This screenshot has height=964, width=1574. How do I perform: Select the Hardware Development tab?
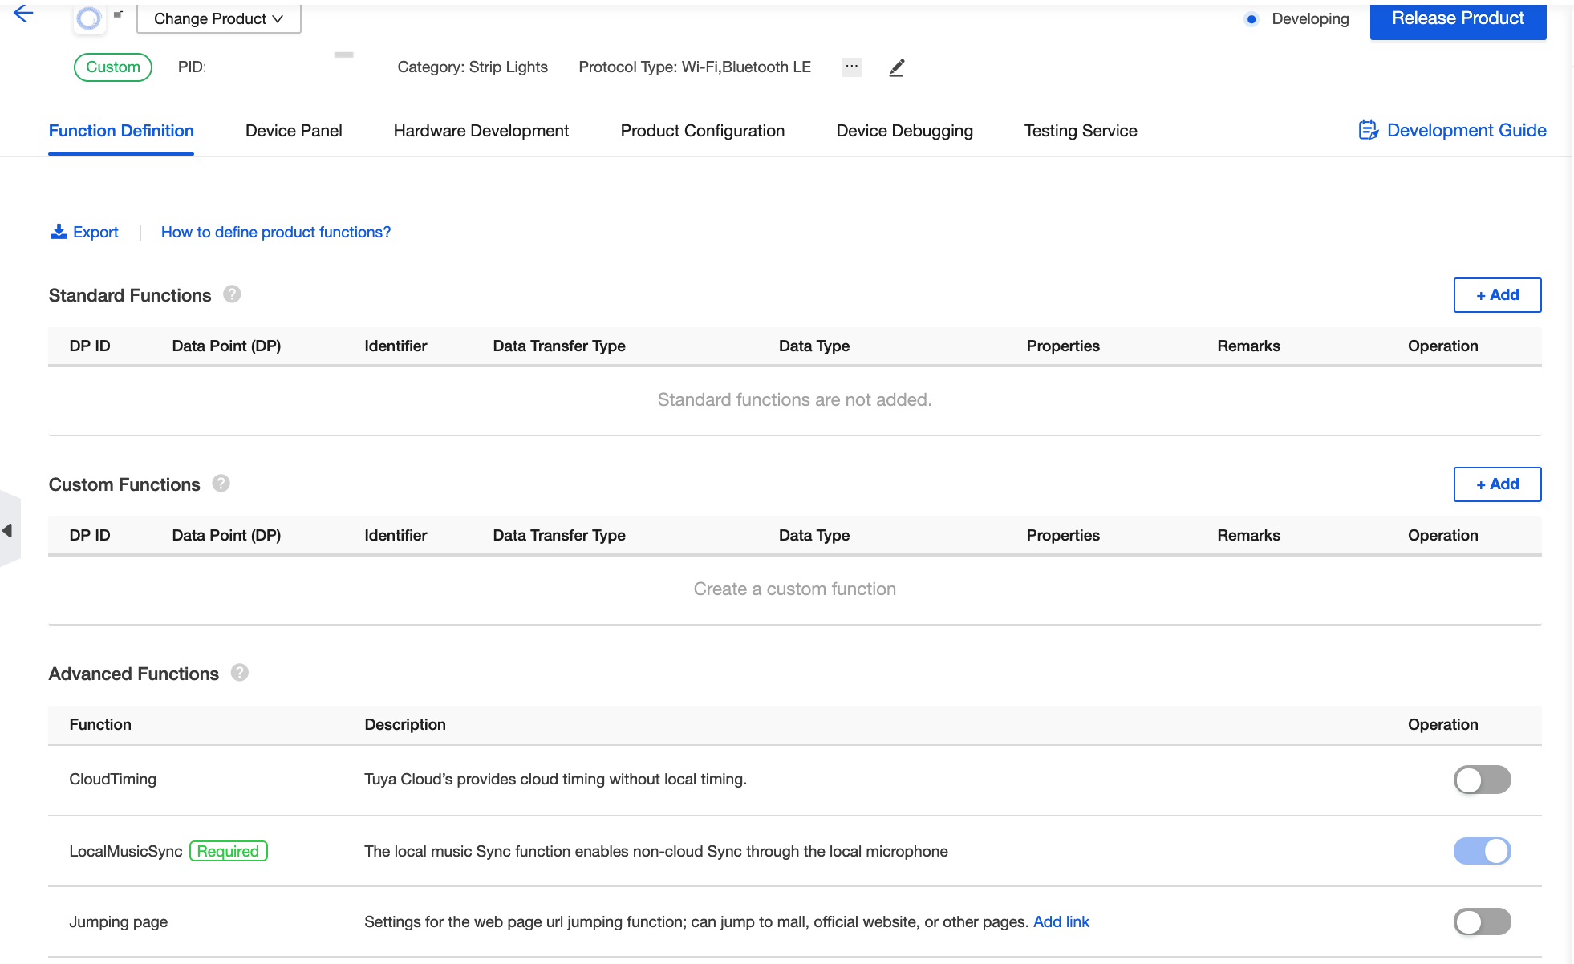tap(481, 131)
